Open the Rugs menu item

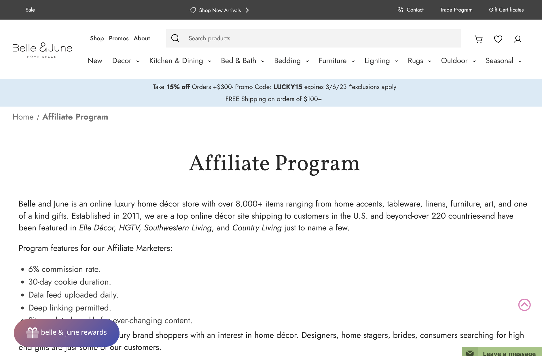pyautogui.click(x=416, y=61)
